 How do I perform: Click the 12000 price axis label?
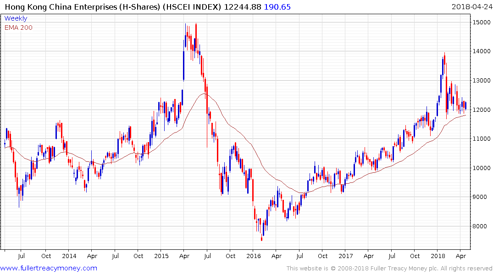pos(480,110)
